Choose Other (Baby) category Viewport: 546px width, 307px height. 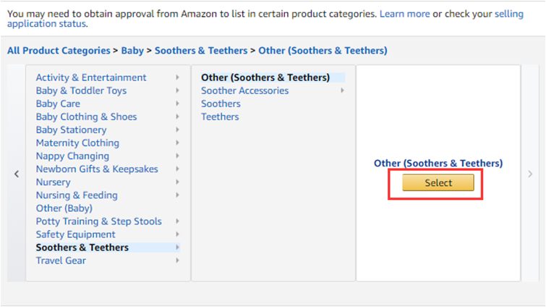point(64,208)
